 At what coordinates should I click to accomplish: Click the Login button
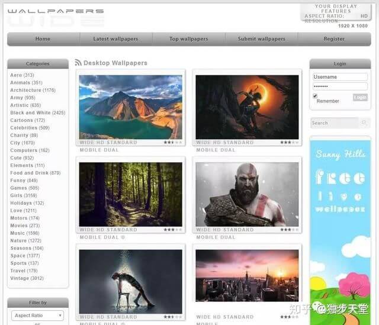tap(360, 97)
